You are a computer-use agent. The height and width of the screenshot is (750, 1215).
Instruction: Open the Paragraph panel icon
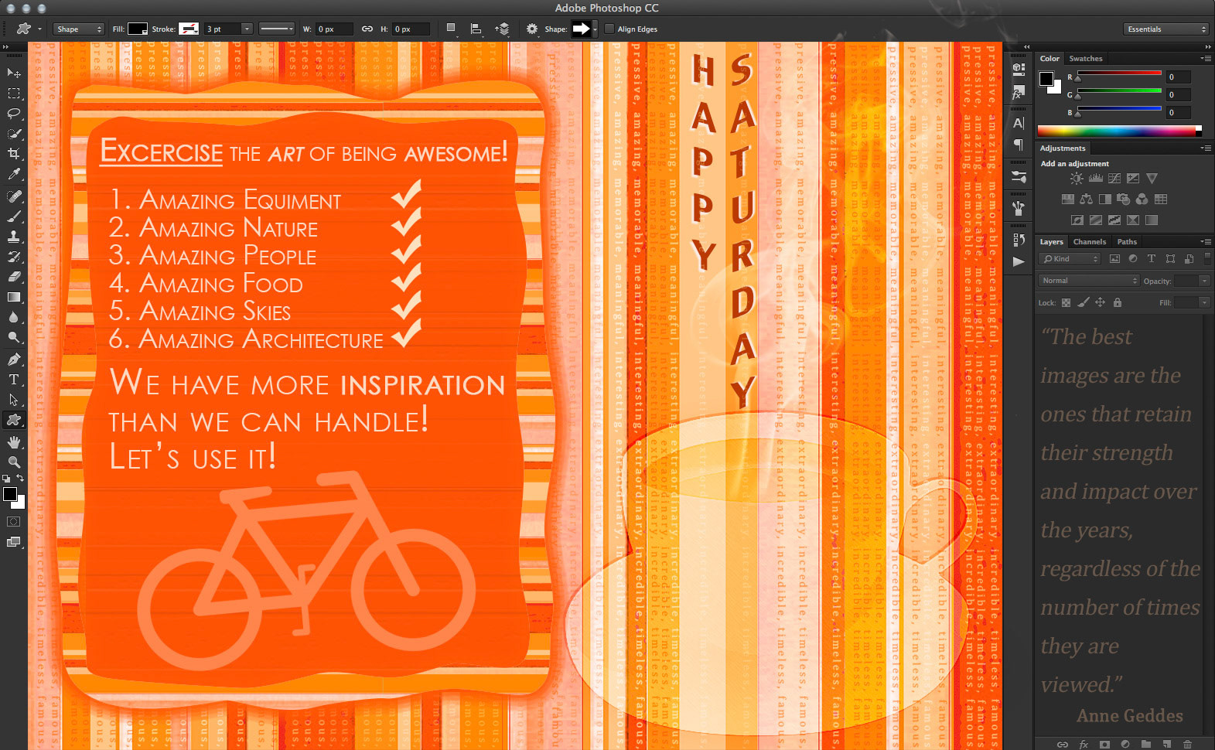coord(1019,145)
